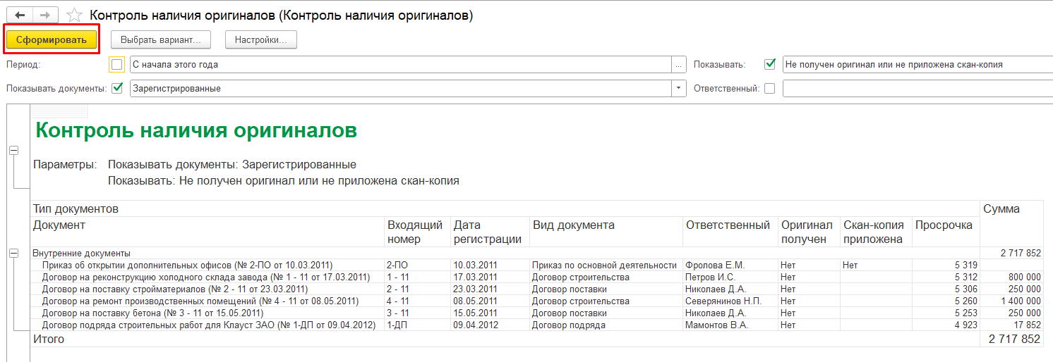Open period selection ellipsis button
The image size is (1053, 362).
679,65
